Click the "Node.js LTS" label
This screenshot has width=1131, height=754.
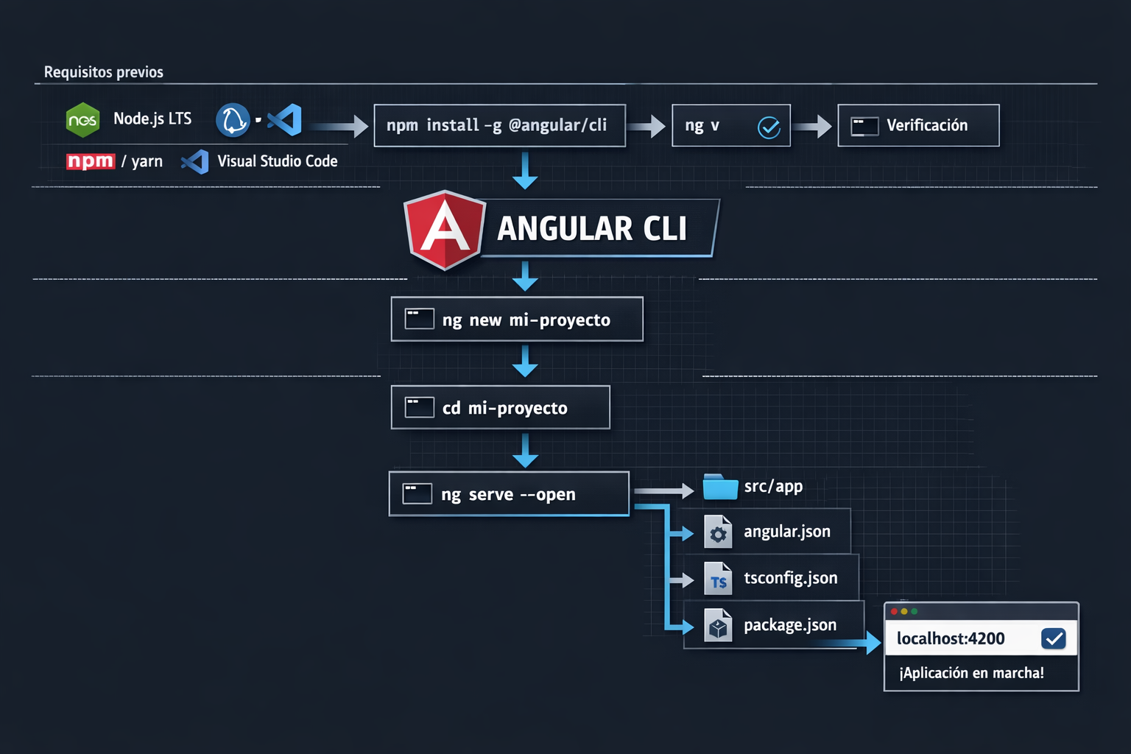coord(152,119)
